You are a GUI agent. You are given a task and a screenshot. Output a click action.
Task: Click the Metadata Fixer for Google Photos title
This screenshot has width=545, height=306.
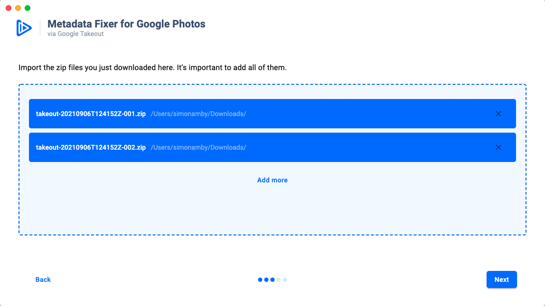point(126,24)
